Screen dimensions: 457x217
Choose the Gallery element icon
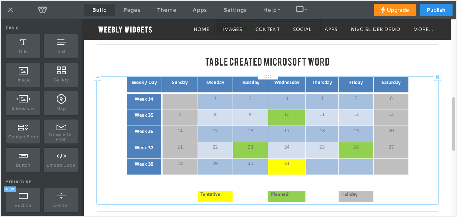pos(61,74)
